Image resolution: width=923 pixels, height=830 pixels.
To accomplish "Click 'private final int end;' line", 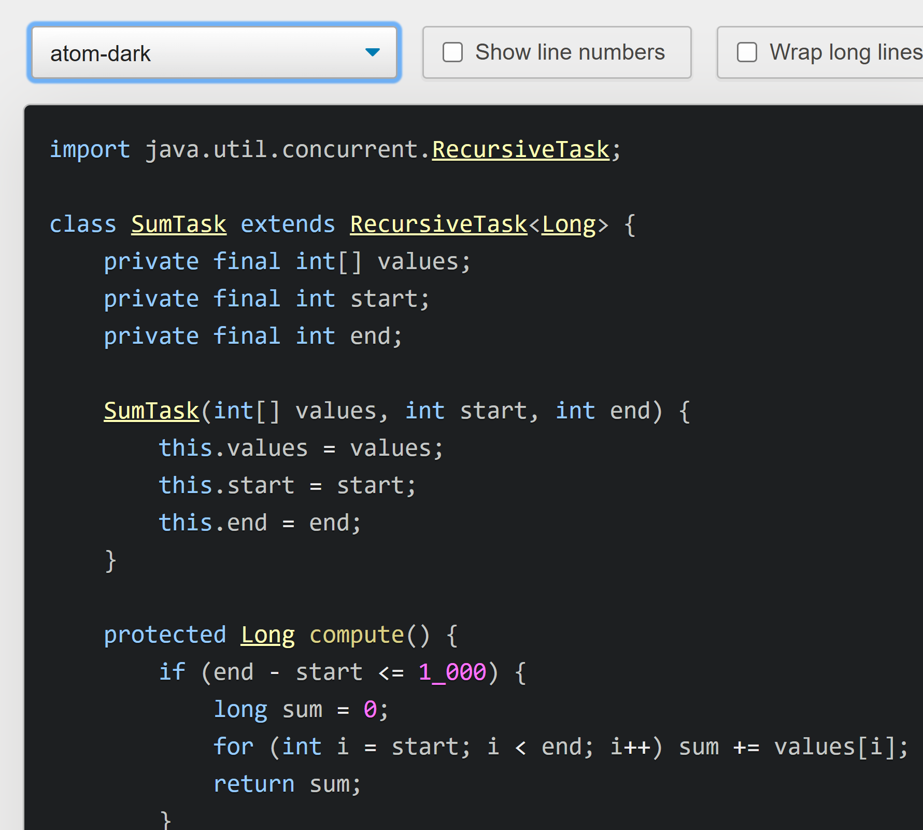I will point(253,336).
